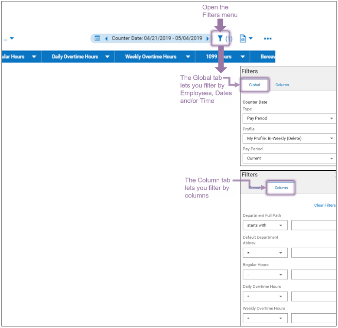Open Default Department Abbrev. operator dropdown
This screenshot has height=328, width=338.
[x=265, y=253]
